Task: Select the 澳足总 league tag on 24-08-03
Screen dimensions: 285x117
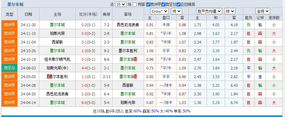Action: coord(10,68)
